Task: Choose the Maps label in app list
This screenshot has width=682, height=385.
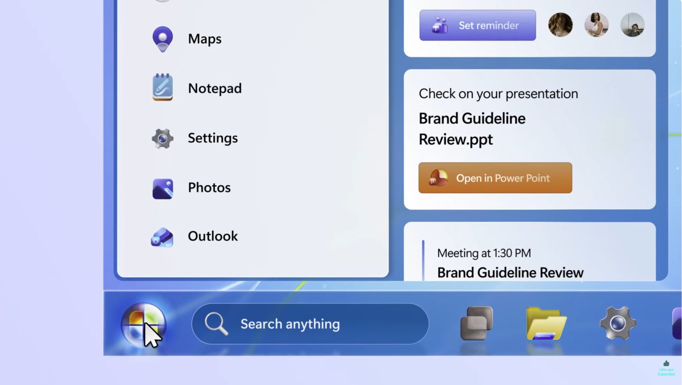Action: click(x=205, y=39)
